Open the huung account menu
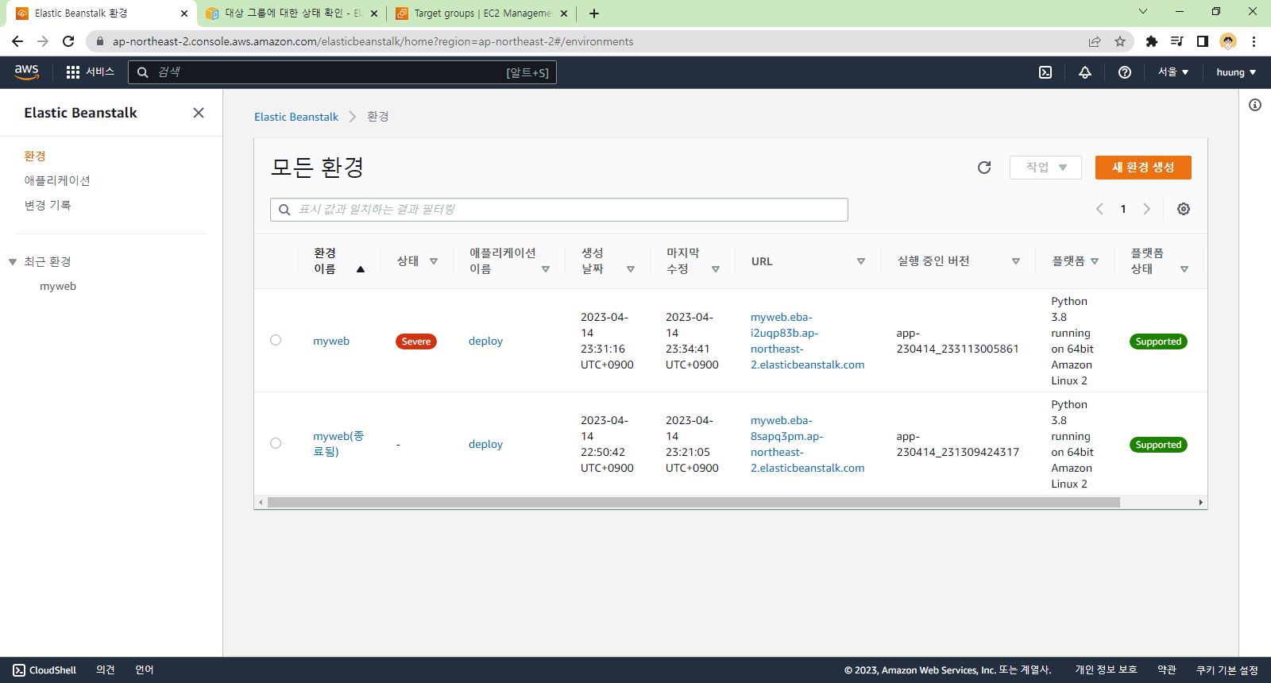 click(1236, 72)
